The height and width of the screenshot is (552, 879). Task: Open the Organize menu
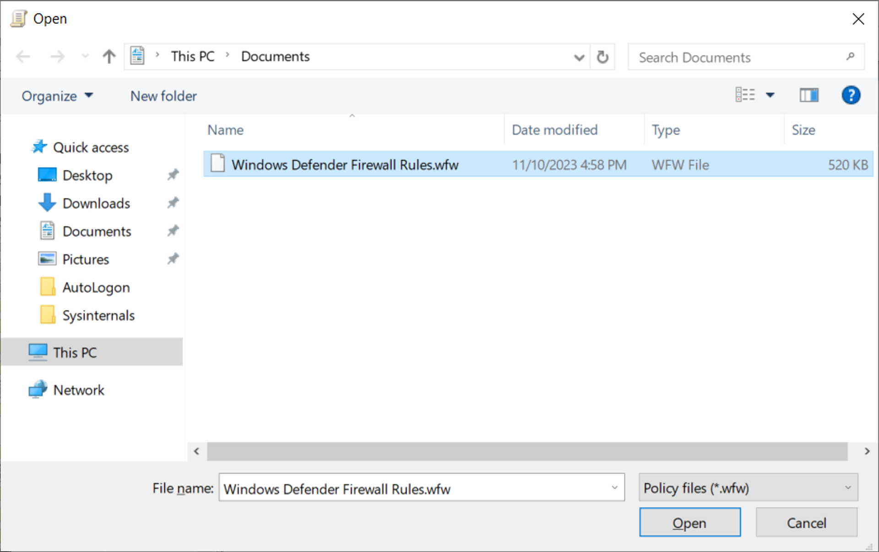click(57, 96)
